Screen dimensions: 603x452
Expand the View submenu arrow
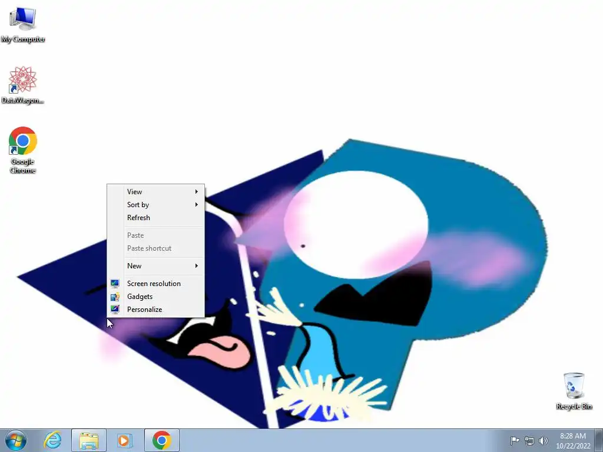pos(197,191)
